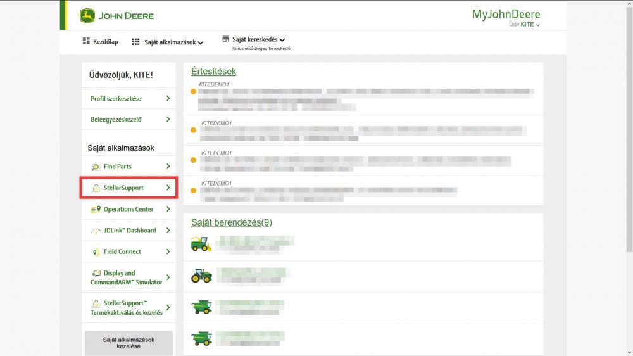Viewport: 633px width, 356px height.
Task: Click the forage harvester equipment icon
Action: click(x=201, y=244)
